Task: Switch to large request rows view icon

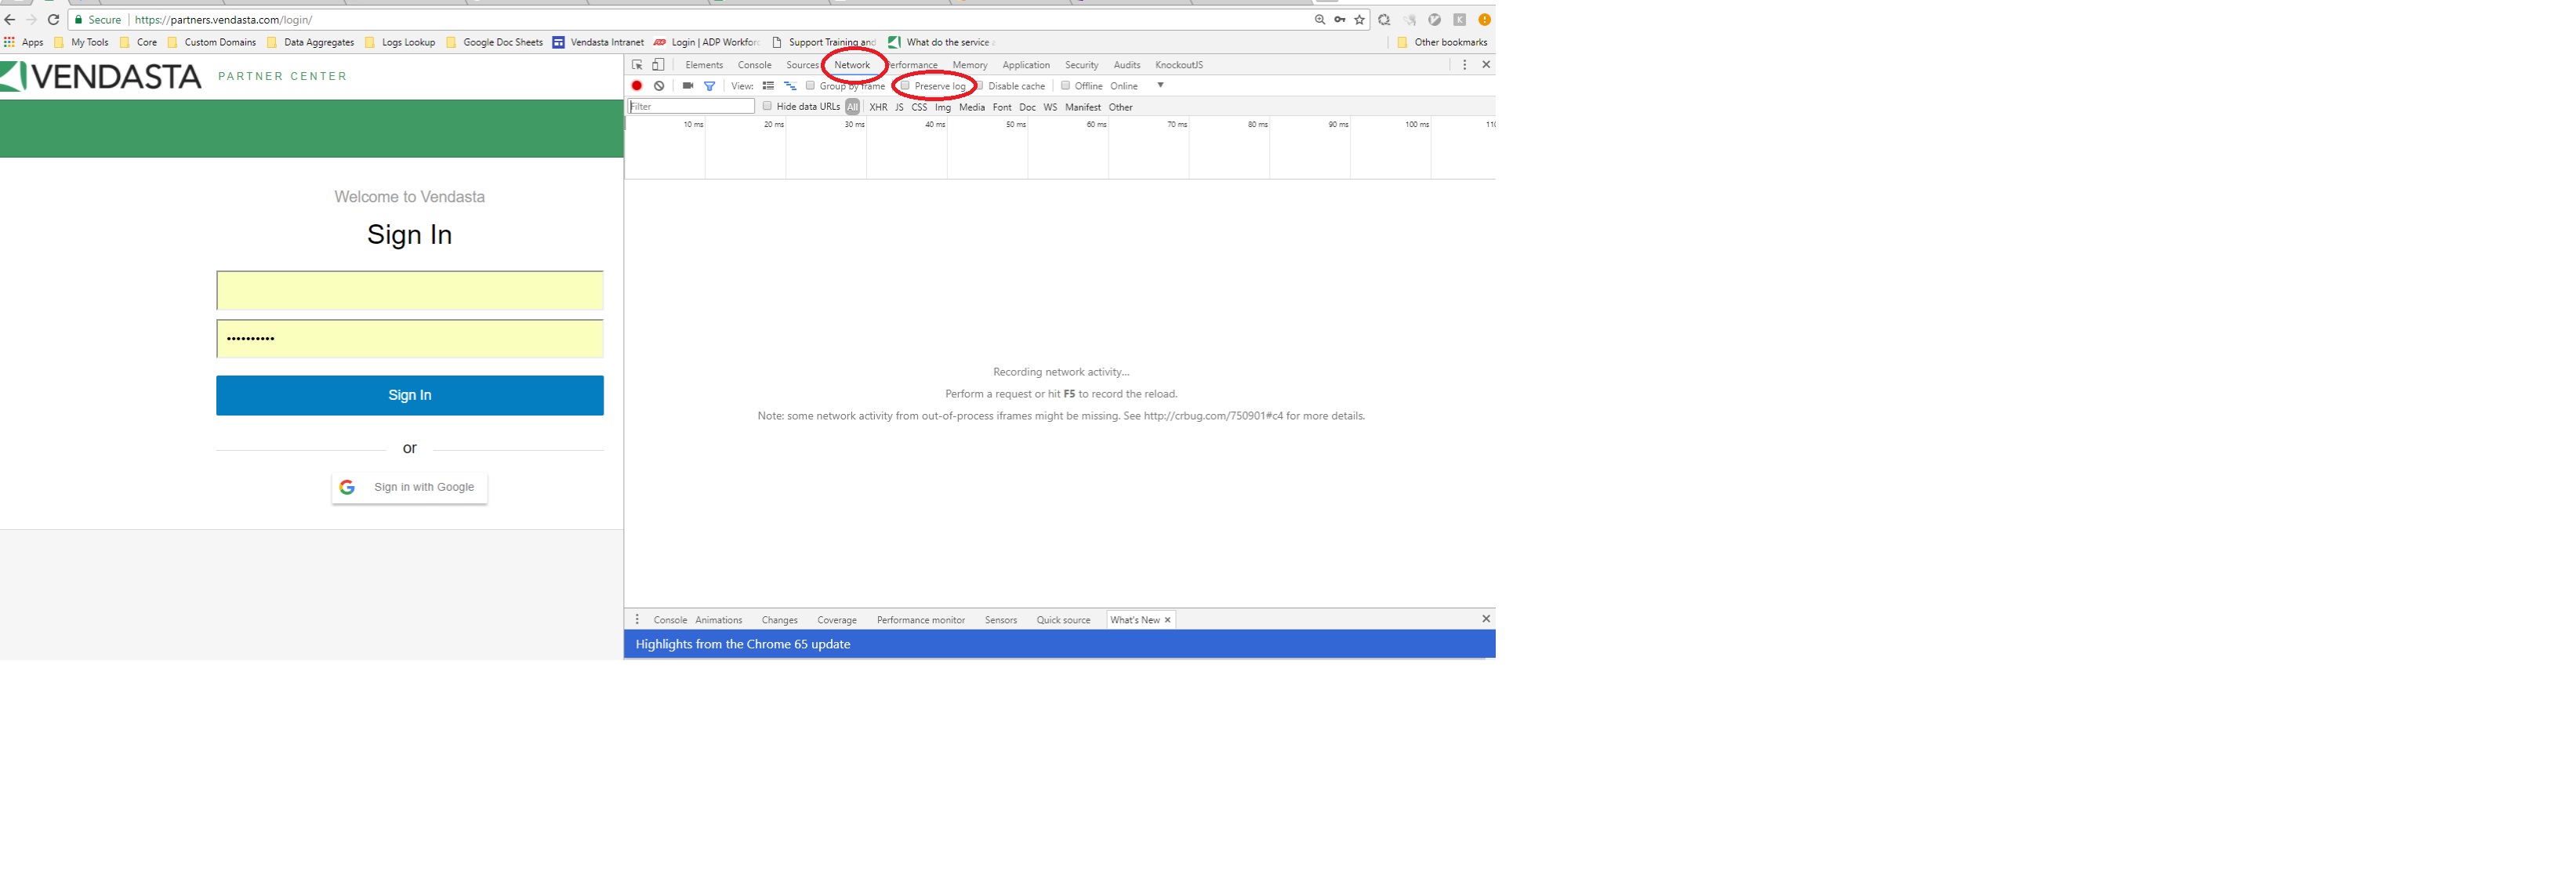Action: pos(768,86)
